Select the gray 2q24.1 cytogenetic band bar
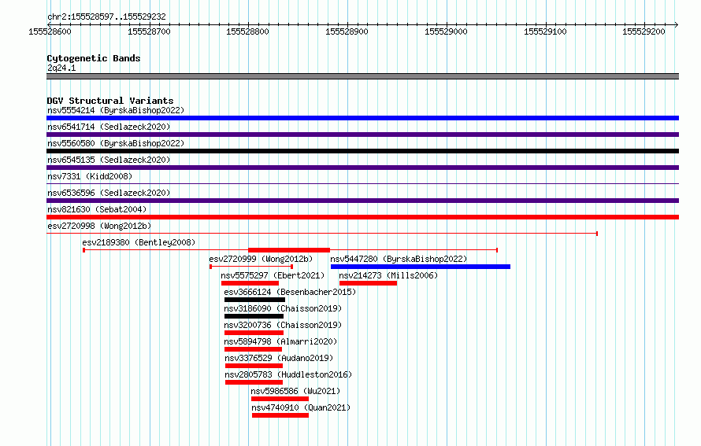The height and width of the screenshot is (446, 701). point(362,76)
